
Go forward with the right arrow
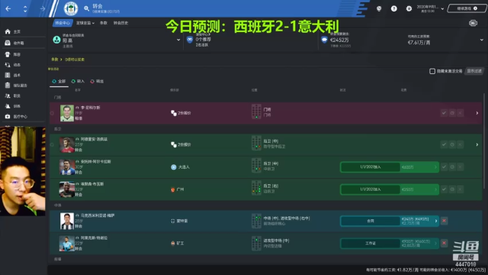click(x=43, y=8)
